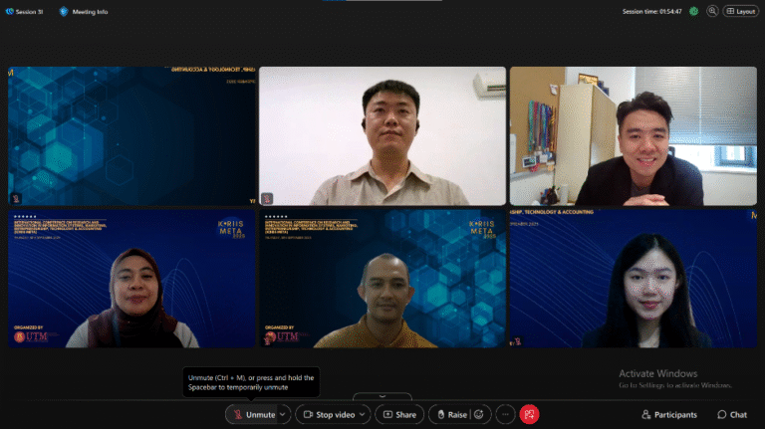Open emoji reactions picker
765x429 pixels.
[x=479, y=414]
